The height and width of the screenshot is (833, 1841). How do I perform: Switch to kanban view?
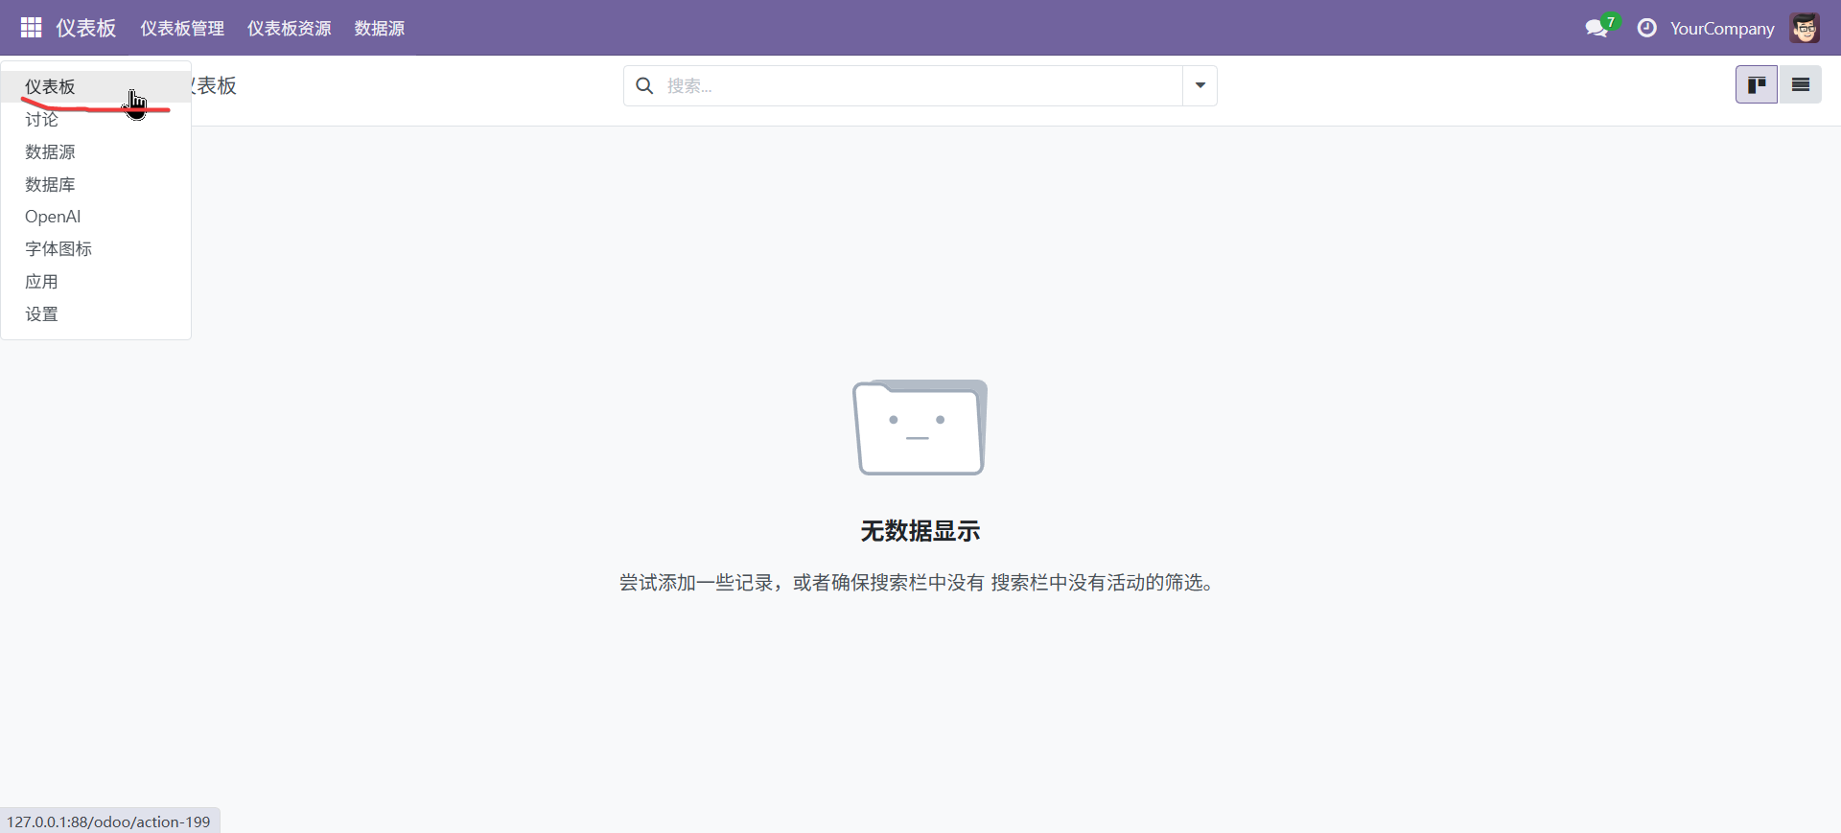1756,85
